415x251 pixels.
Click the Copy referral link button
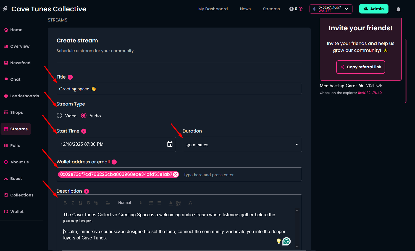click(361, 67)
